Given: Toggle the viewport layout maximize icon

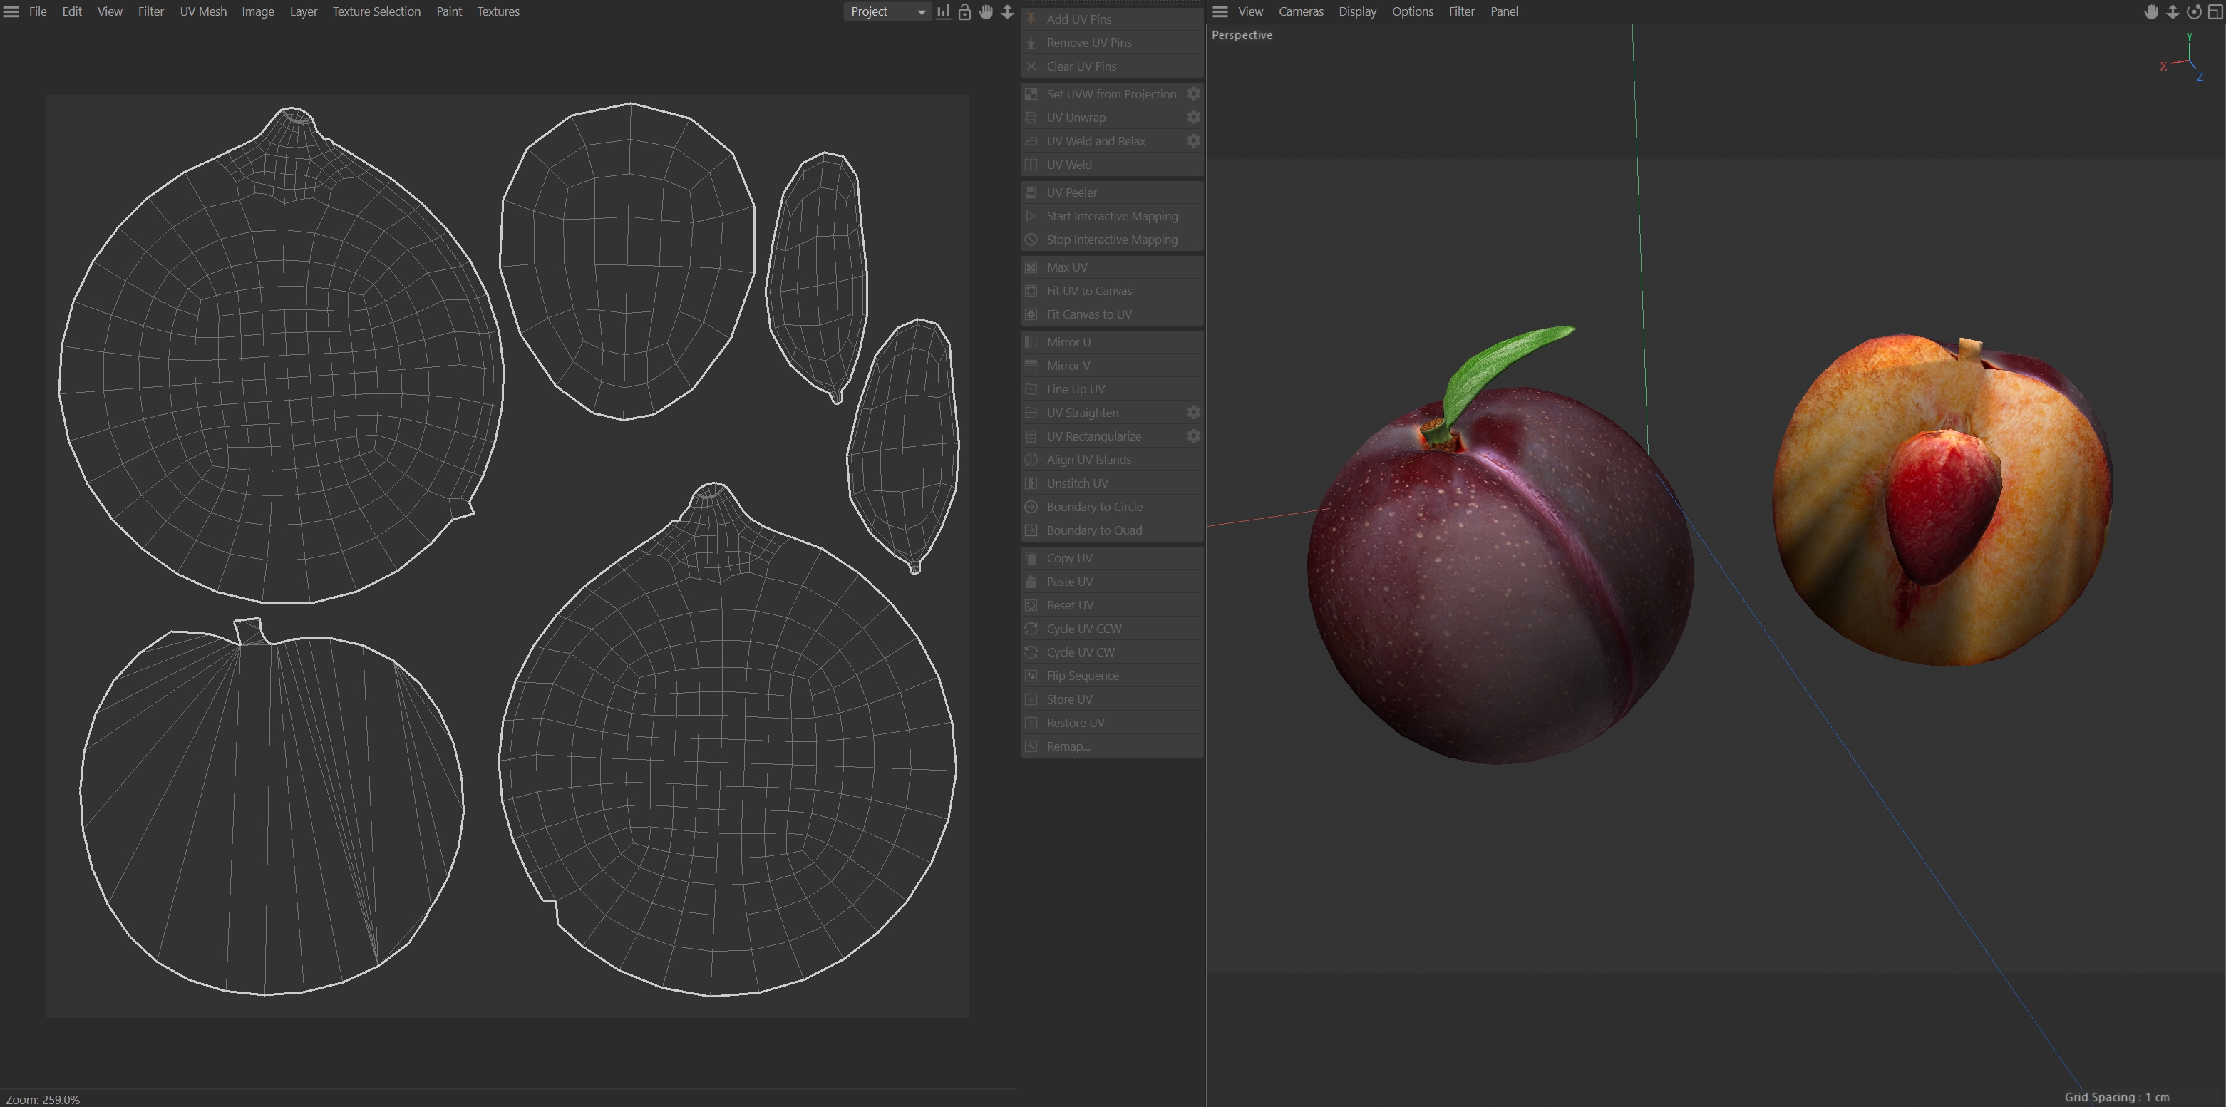Looking at the screenshot, I should tap(2215, 12).
